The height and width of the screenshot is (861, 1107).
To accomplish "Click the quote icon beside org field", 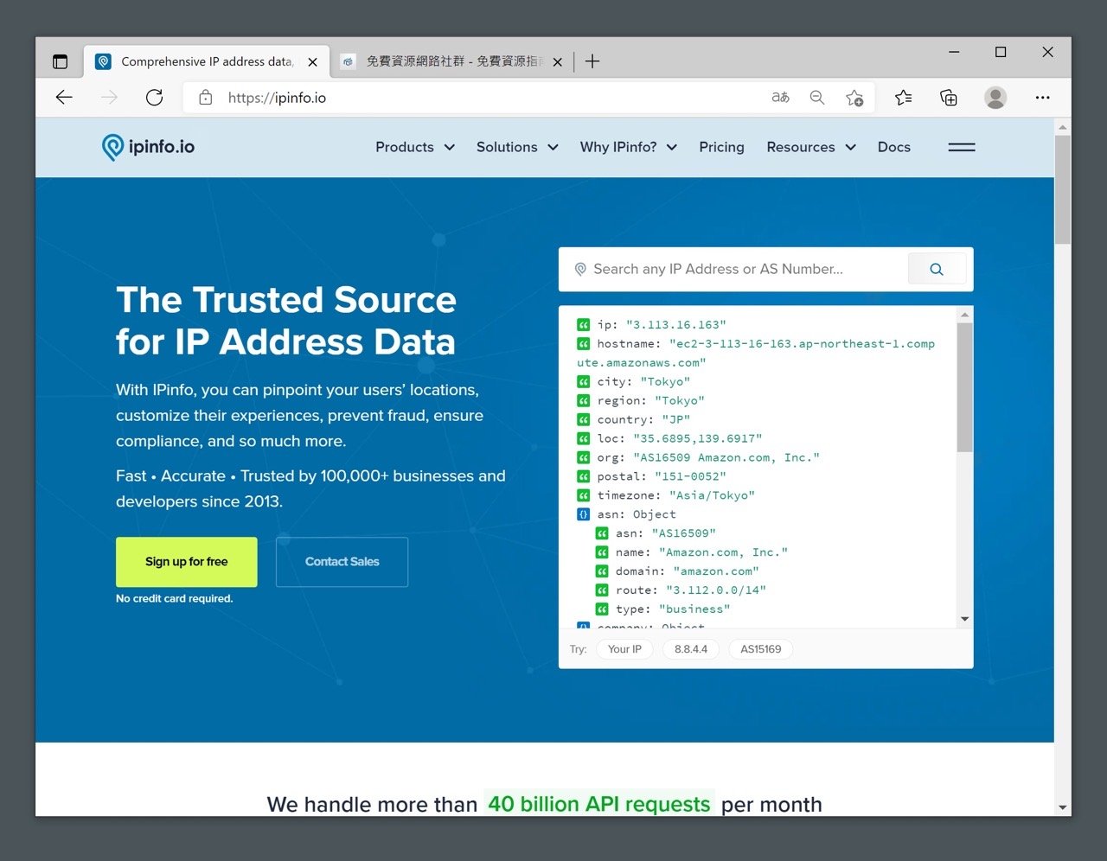I will coord(583,458).
